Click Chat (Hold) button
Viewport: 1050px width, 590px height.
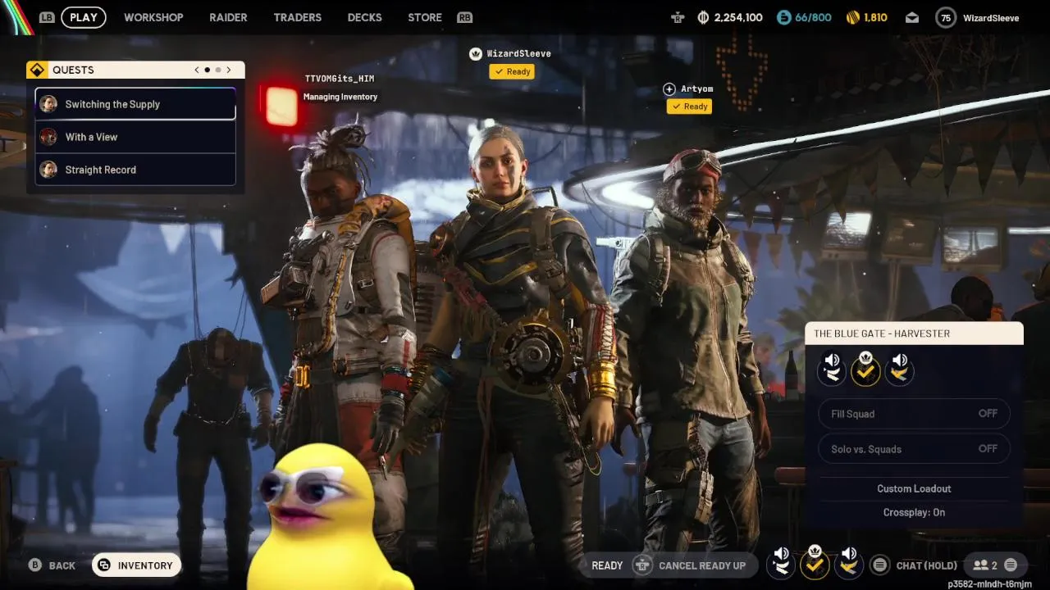pos(927,565)
